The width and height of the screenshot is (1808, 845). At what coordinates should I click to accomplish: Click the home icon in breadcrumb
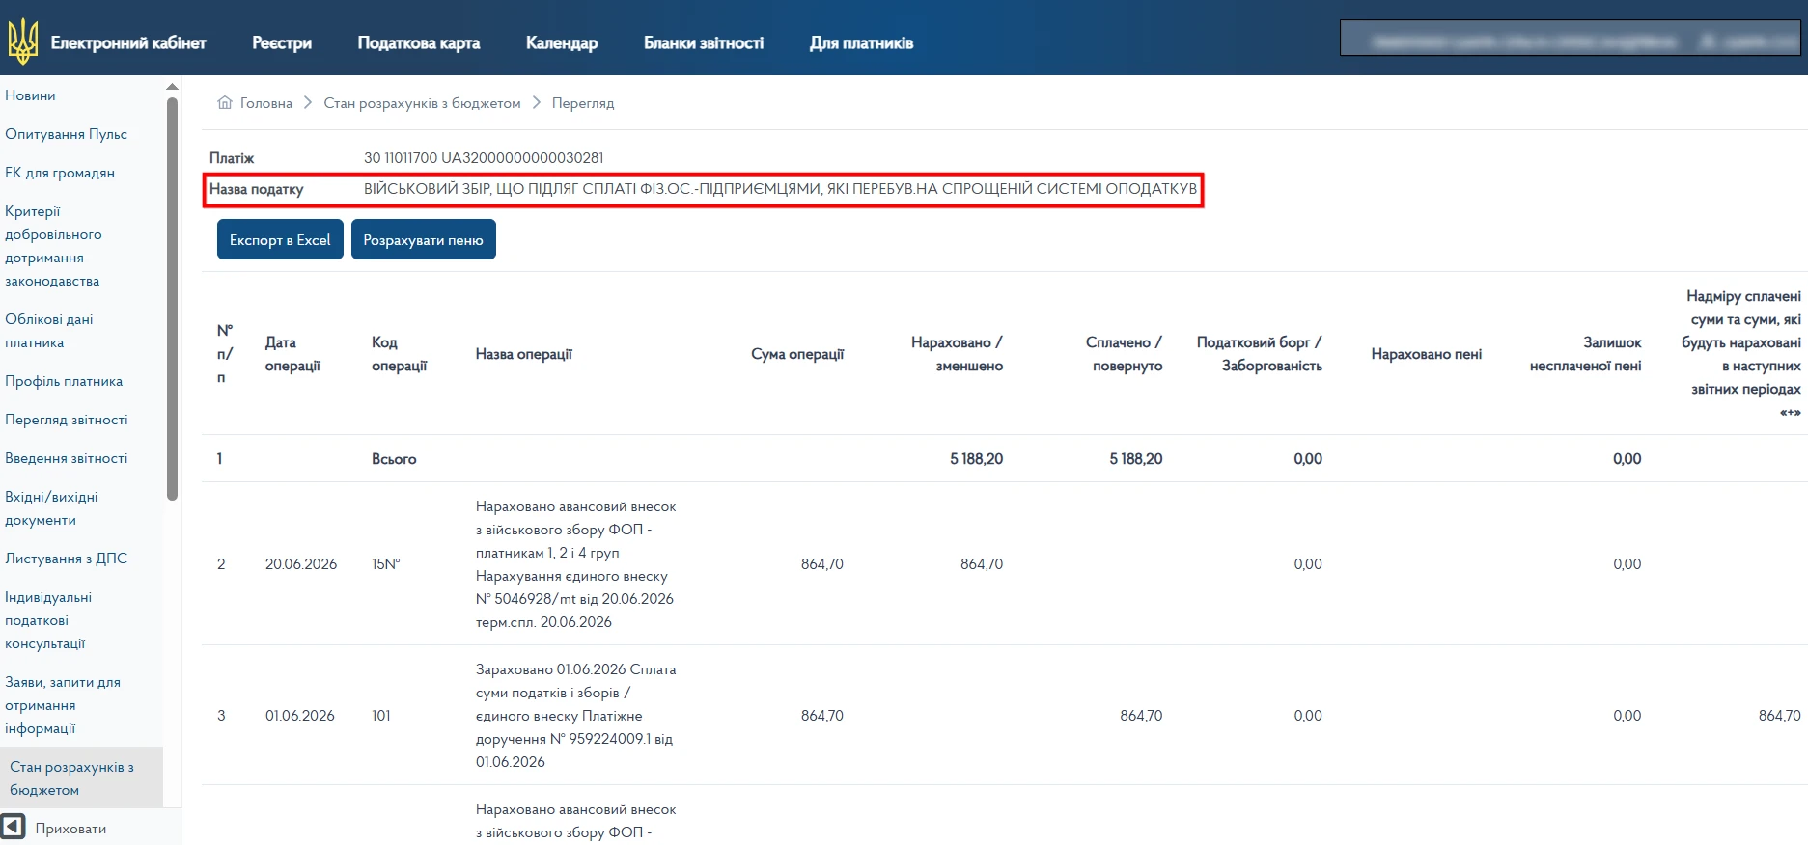(x=225, y=102)
